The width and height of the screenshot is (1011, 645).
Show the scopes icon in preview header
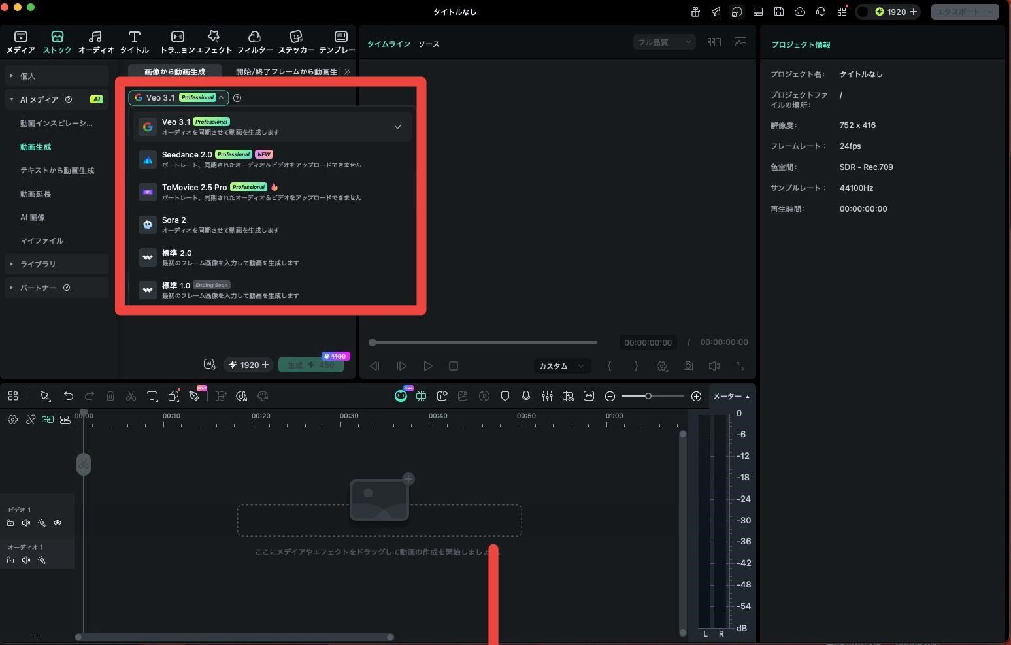click(x=740, y=42)
